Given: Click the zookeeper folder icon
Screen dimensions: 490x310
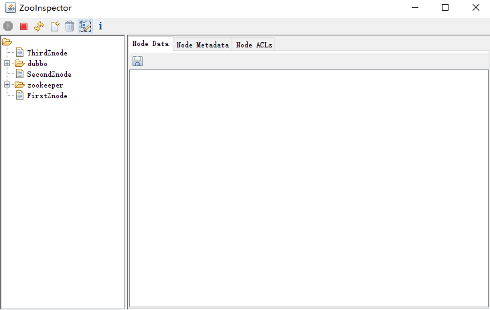Looking at the screenshot, I should click(x=19, y=85).
